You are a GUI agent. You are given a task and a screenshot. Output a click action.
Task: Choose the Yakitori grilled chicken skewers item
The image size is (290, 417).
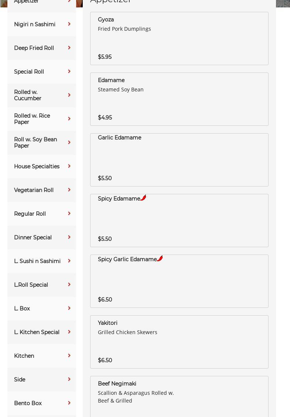(179, 342)
